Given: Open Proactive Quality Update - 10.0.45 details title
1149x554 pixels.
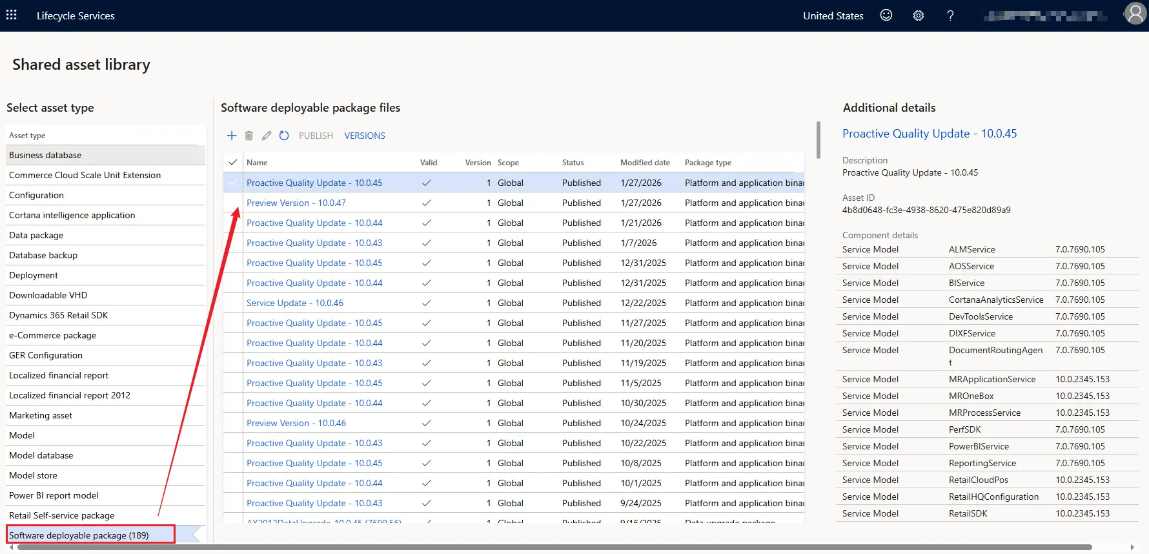Looking at the screenshot, I should click(x=930, y=134).
